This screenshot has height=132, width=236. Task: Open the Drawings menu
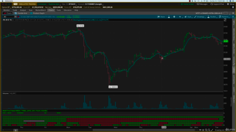pyautogui.click(x=199, y=17)
